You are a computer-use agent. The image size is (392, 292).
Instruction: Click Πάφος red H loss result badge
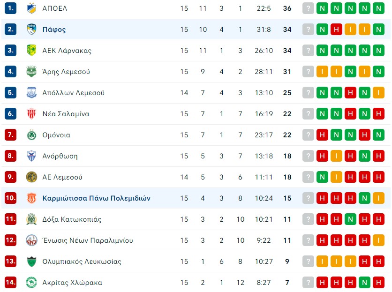click(336, 29)
